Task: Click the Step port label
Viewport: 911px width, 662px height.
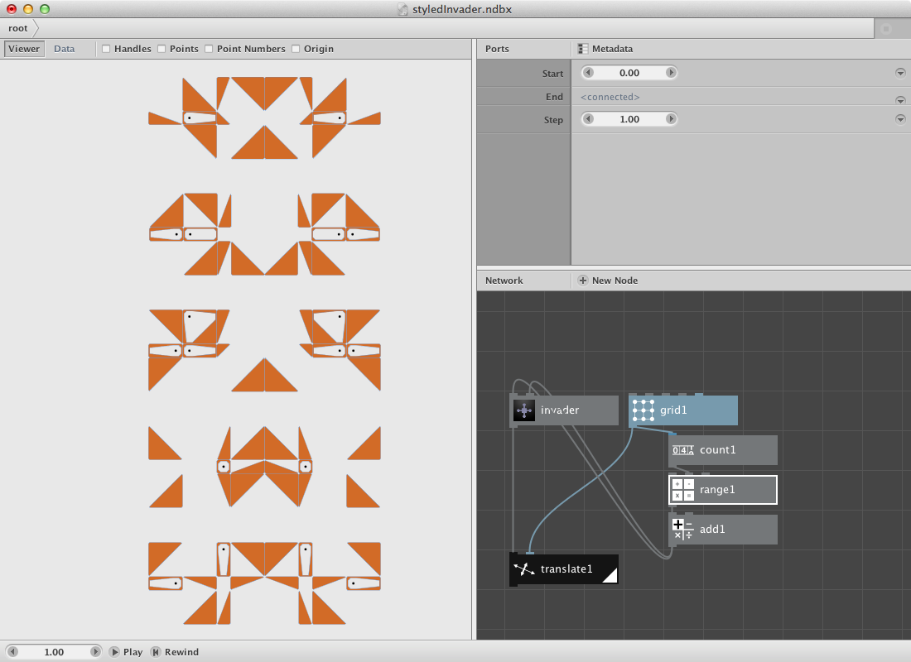Action: pyautogui.click(x=553, y=120)
